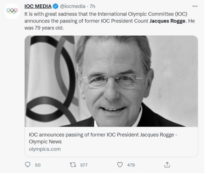Click the reply count of 50
This screenshot has height=174, width=208.
click(x=38, y=165)
